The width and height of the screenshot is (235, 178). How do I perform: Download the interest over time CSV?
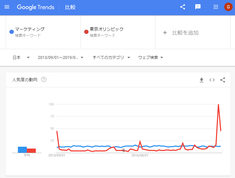click(202, 80)
